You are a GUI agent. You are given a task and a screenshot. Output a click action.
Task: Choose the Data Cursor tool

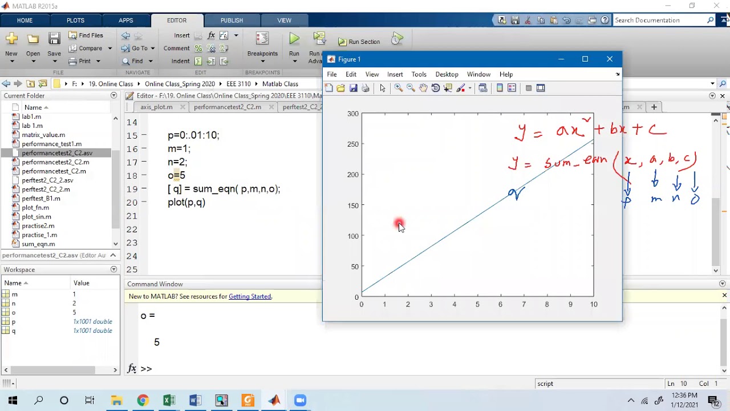(x=448, y=88)
